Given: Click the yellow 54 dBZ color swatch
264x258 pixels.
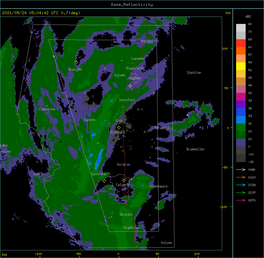Looking at the screenshot, I should tap(241, 66).
